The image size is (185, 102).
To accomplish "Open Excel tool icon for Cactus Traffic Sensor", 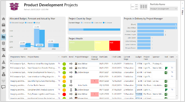I will pyautogui.click(x=166, y=86).
